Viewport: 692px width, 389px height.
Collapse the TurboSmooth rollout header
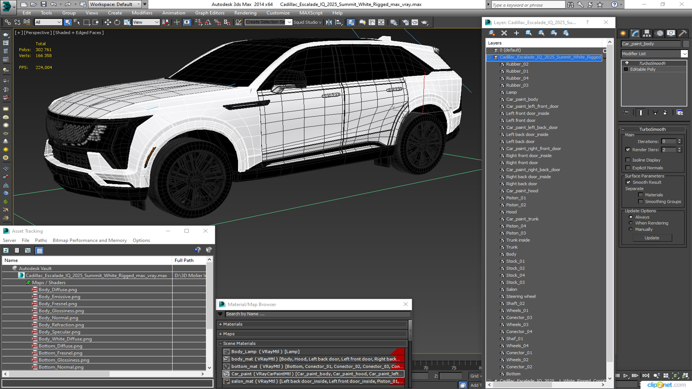pos(652,129)
